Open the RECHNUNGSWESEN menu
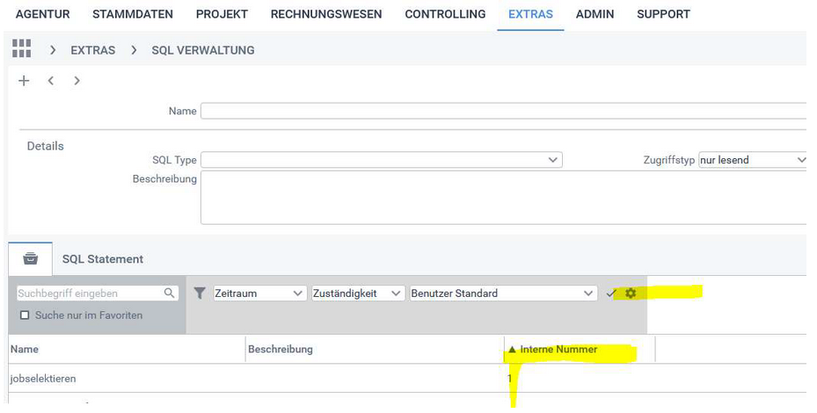The height and width of the screenshot is (413, 817). point(326,14)
